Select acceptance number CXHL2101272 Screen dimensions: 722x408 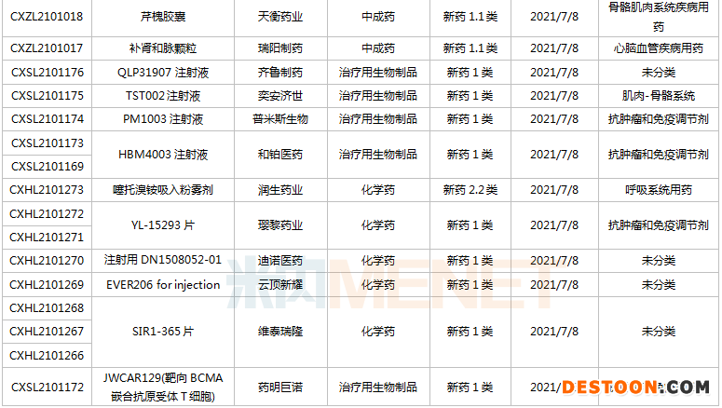click(47, 214)
